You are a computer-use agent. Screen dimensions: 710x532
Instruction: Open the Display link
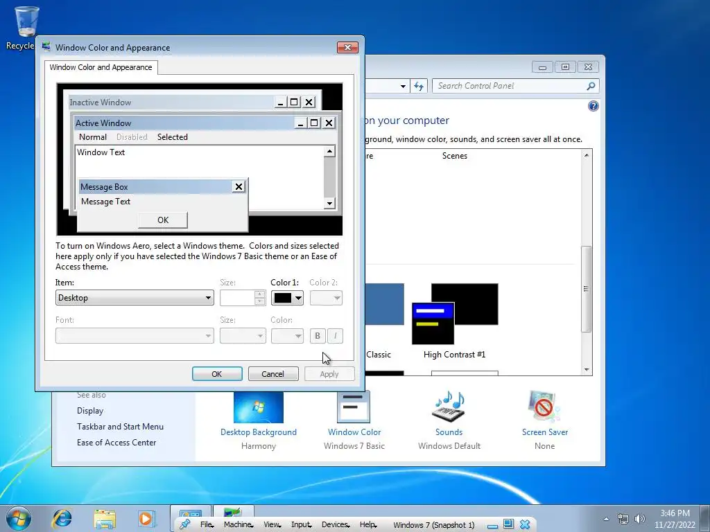tap(90, 411)
